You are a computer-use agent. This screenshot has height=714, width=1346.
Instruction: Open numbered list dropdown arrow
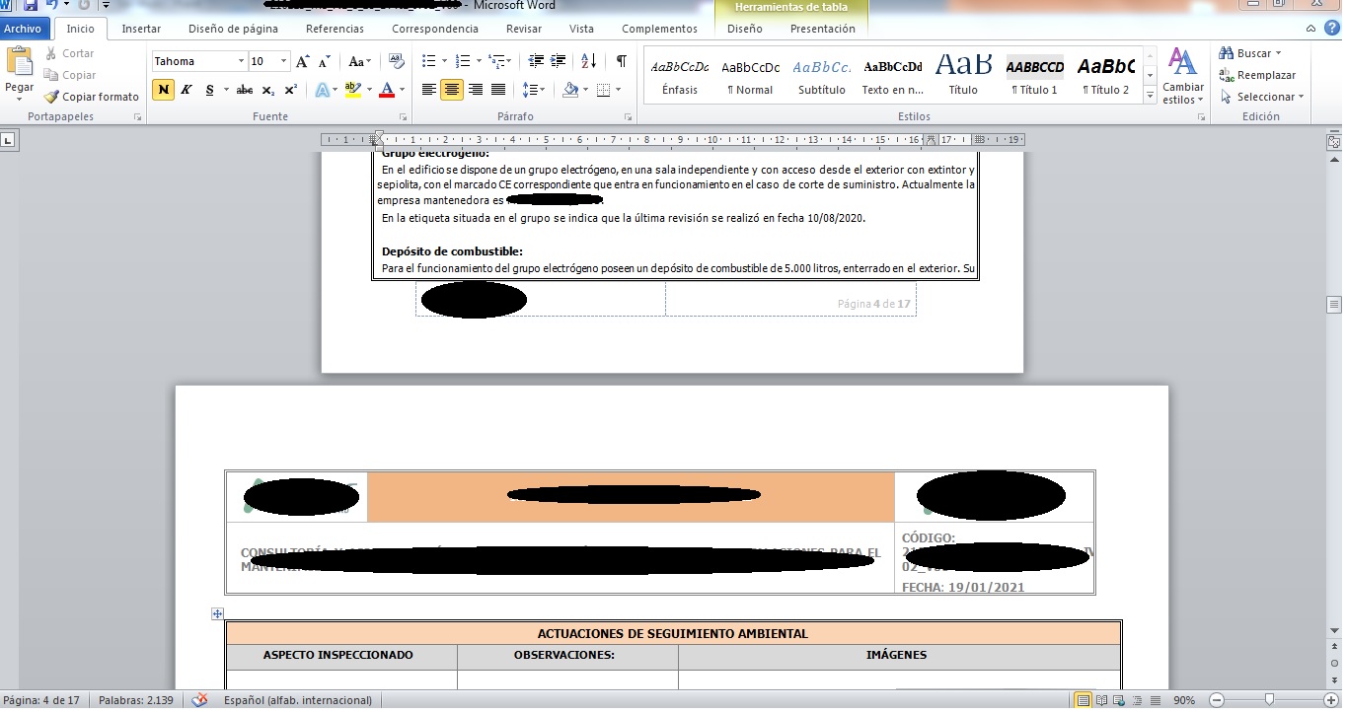tap(480, 61)
